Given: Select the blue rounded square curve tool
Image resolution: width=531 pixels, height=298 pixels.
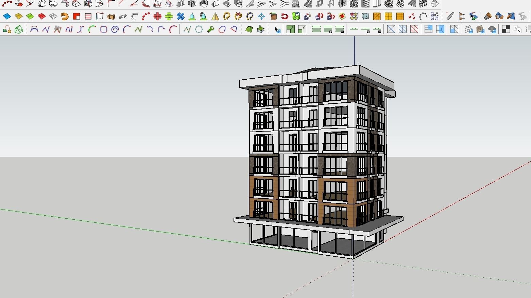Looking at the screenshot, I should coord(104,29).
